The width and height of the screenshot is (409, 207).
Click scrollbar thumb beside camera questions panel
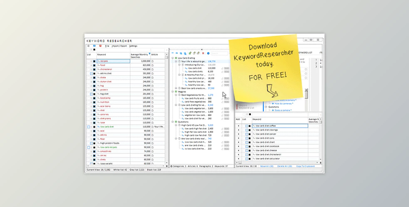click(306, 94)
